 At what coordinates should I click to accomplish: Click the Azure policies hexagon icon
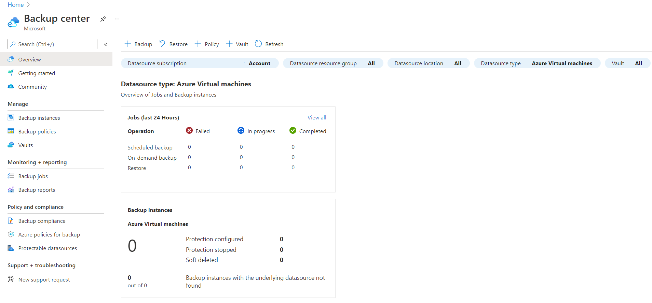point(11,234)
